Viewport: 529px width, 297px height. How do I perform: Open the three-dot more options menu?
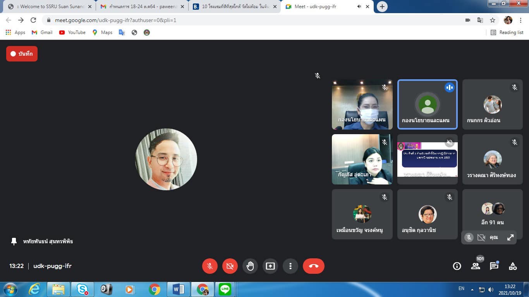[x=290, y=266]
